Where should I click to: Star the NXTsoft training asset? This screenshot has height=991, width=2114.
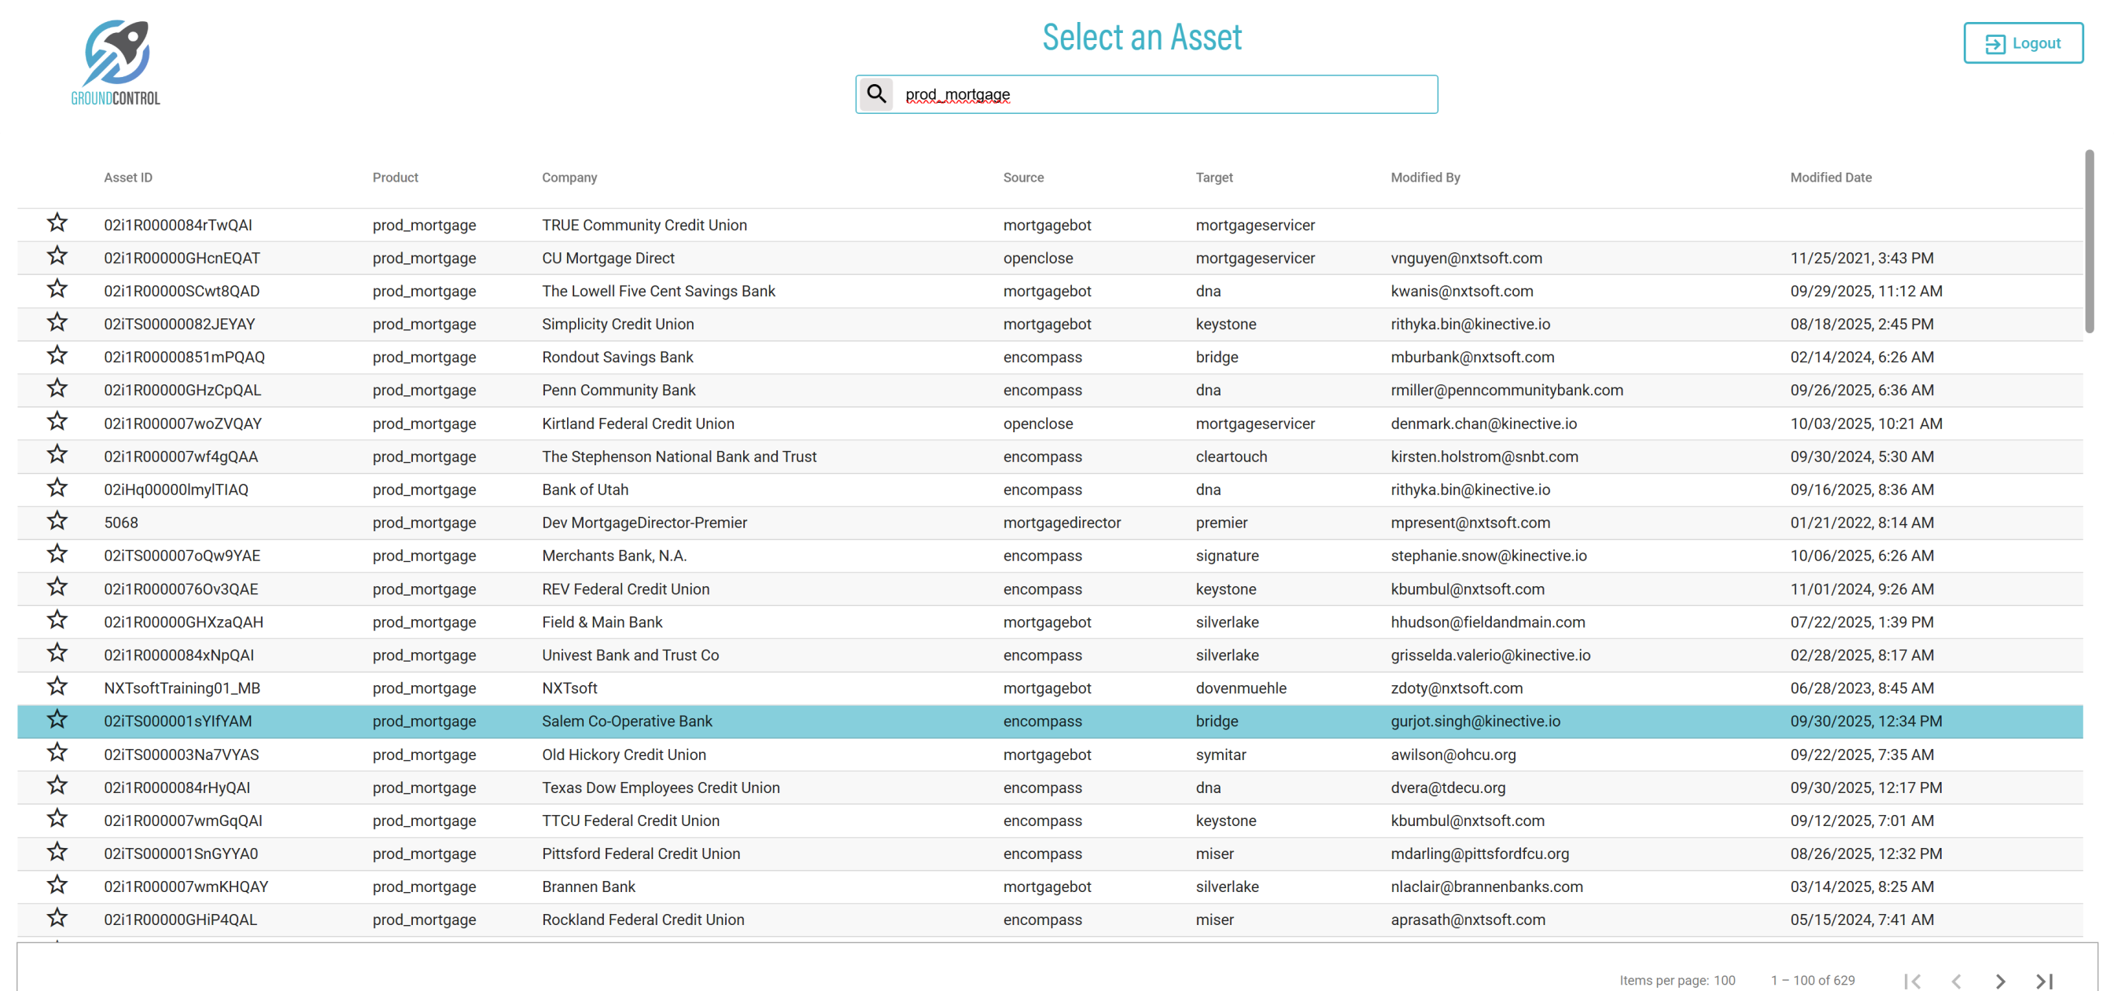click(x=57, y=687)
